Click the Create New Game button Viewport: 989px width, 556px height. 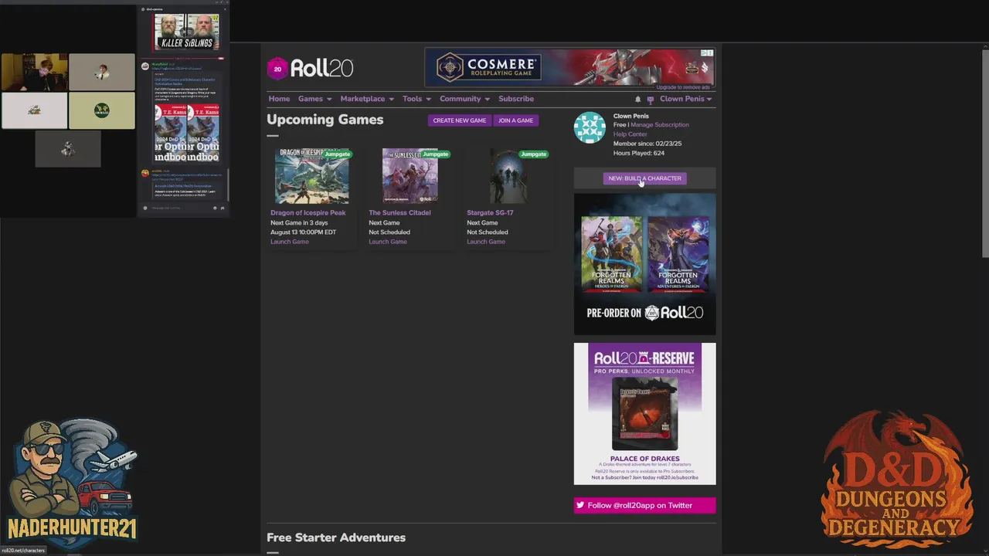[x=460, y=120]
